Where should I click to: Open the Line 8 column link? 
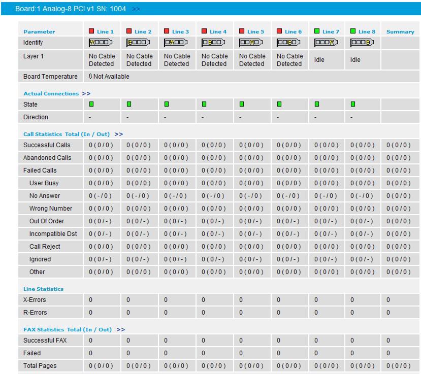[x=367, y=31]
